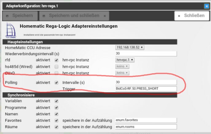Focus Trigger input field
The width and height of the screenshot is (211, 134).
(x=146, y=89)
